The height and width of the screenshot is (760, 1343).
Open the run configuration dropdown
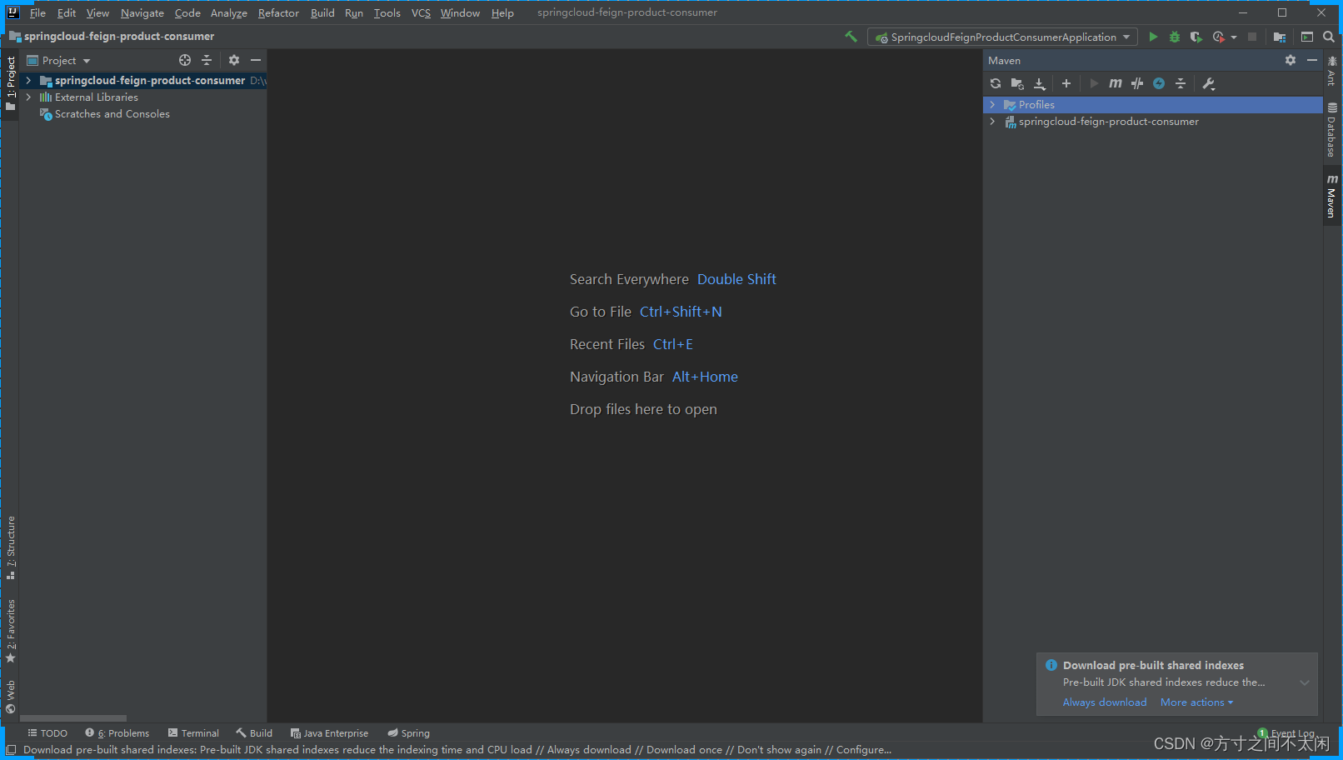(1002, 37)
